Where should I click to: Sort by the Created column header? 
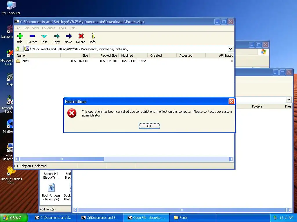162,55
